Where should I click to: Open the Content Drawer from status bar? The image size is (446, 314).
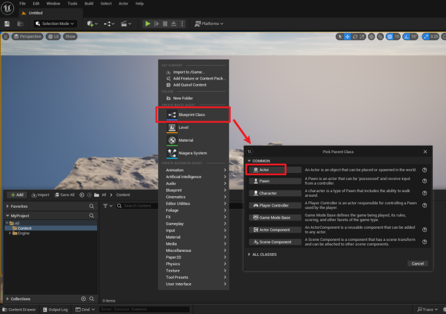click(19, 309)
